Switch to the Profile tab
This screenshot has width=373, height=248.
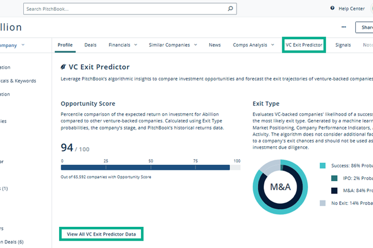(65, 45)
